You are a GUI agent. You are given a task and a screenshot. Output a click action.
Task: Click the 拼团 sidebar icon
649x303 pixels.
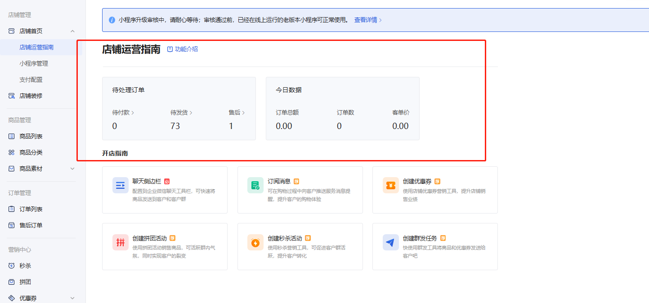12,282
